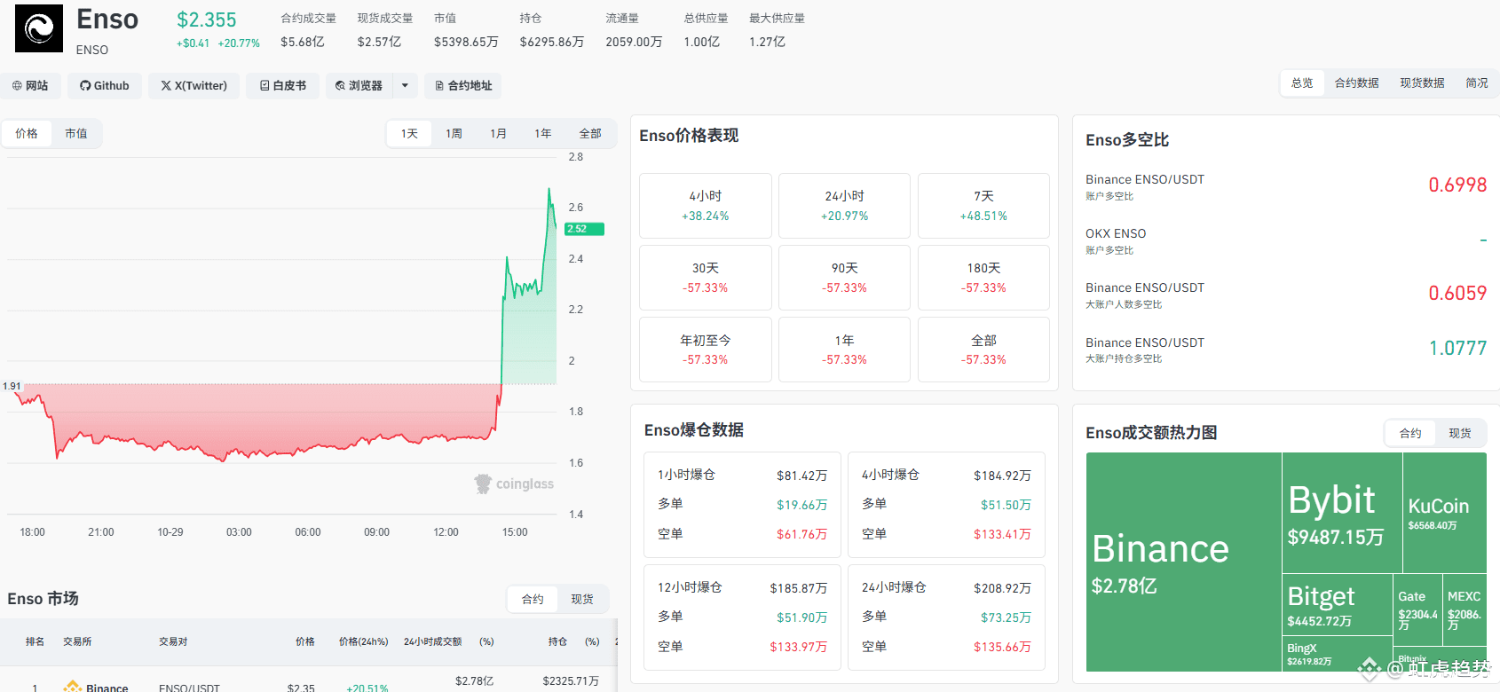Click the 24小时 +20.97% performance card
This screenshot has width=1500, height=692.
tap(844, 206)
